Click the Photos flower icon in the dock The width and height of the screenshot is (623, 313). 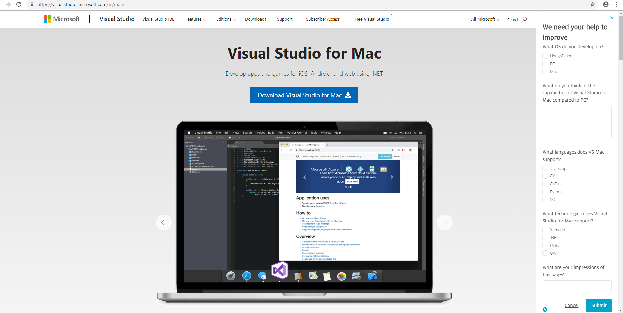(342, 276)
